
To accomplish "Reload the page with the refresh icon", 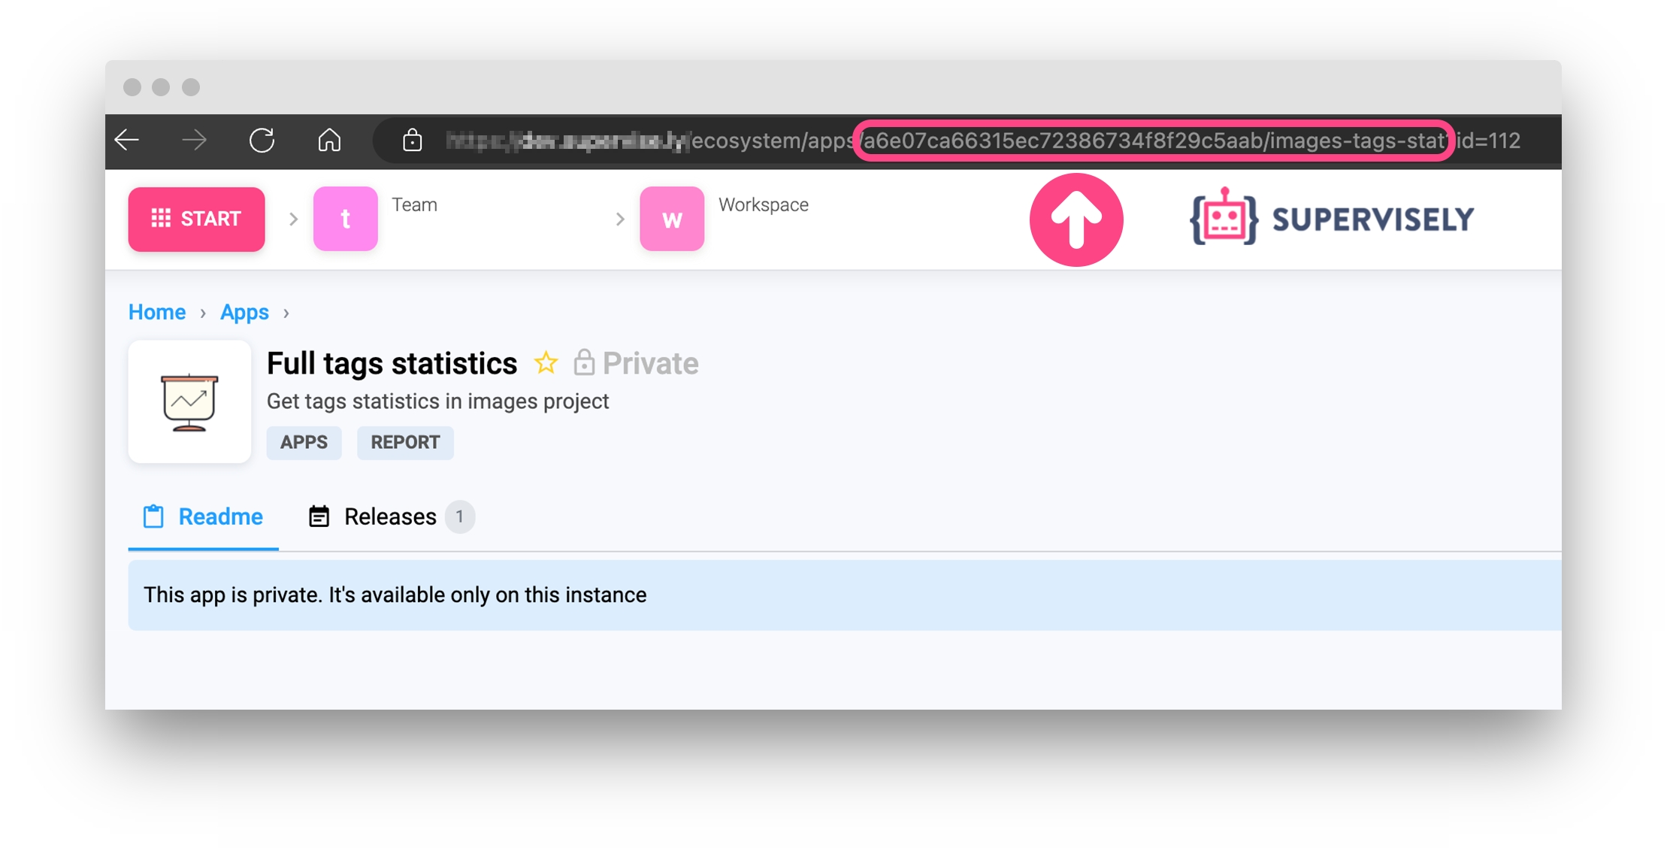I will click(x=262, y=140).
